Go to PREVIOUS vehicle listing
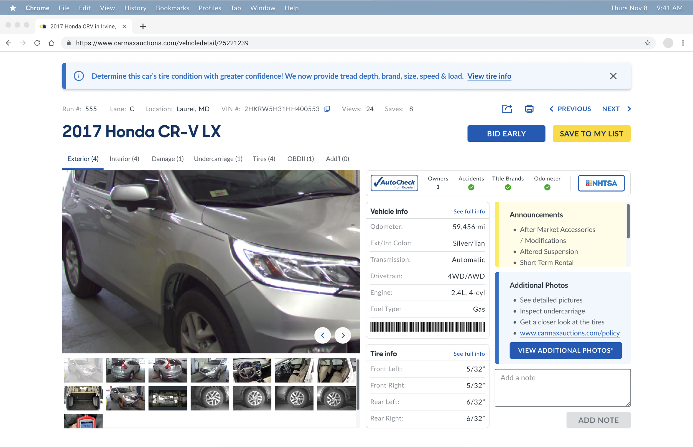This screenshot has width=693, height=447. pyautogui.click(x=570, y=109)
